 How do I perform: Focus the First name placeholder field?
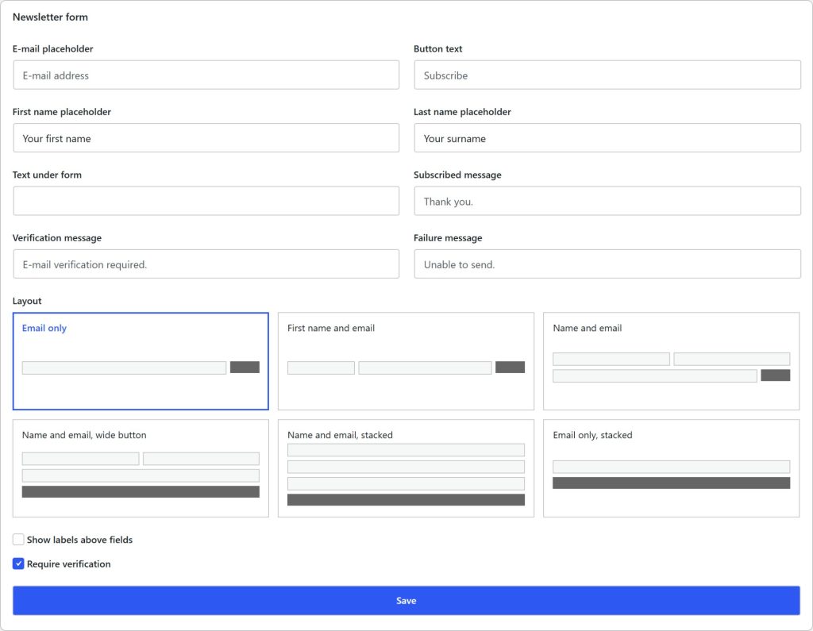pos(206,138)
